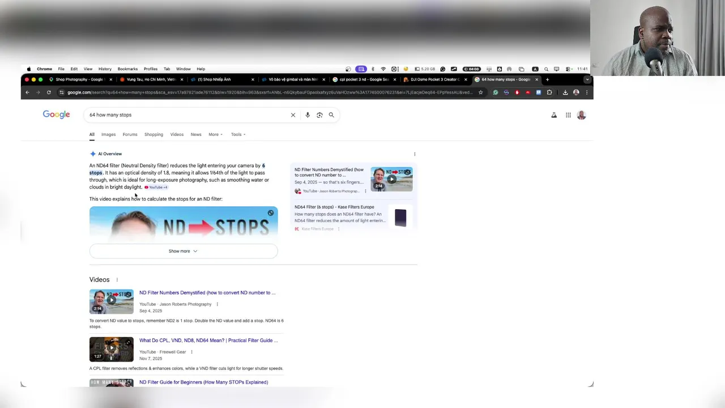725x408 pixels.
Task: Reload the page in Chrome
Action: point(49,92)
